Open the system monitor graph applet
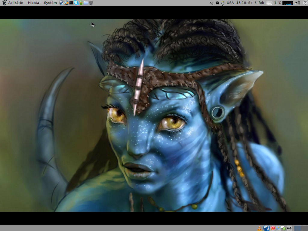The image size is (308, 231). coord(288,3)
